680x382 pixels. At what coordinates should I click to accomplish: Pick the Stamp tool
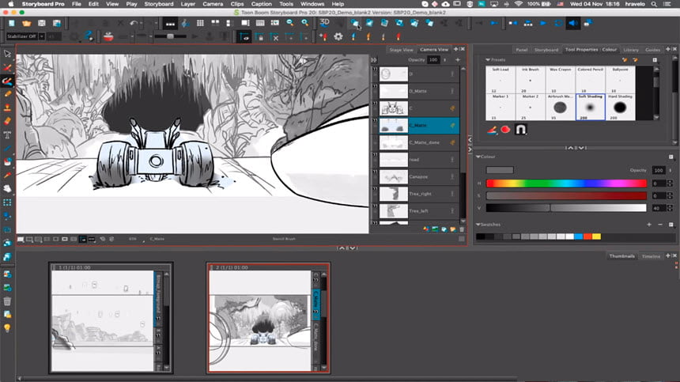click(x=7, y=108)
